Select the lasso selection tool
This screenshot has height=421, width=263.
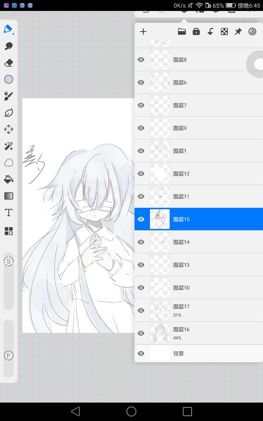(x=8, y=163)
